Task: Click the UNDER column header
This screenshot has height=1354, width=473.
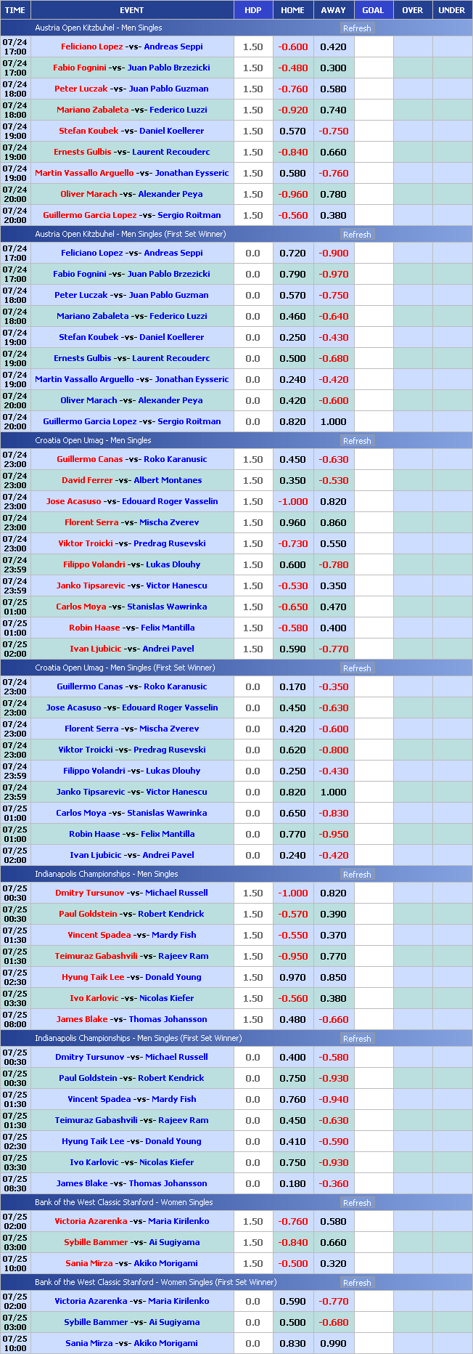Action: click(451, 10)
